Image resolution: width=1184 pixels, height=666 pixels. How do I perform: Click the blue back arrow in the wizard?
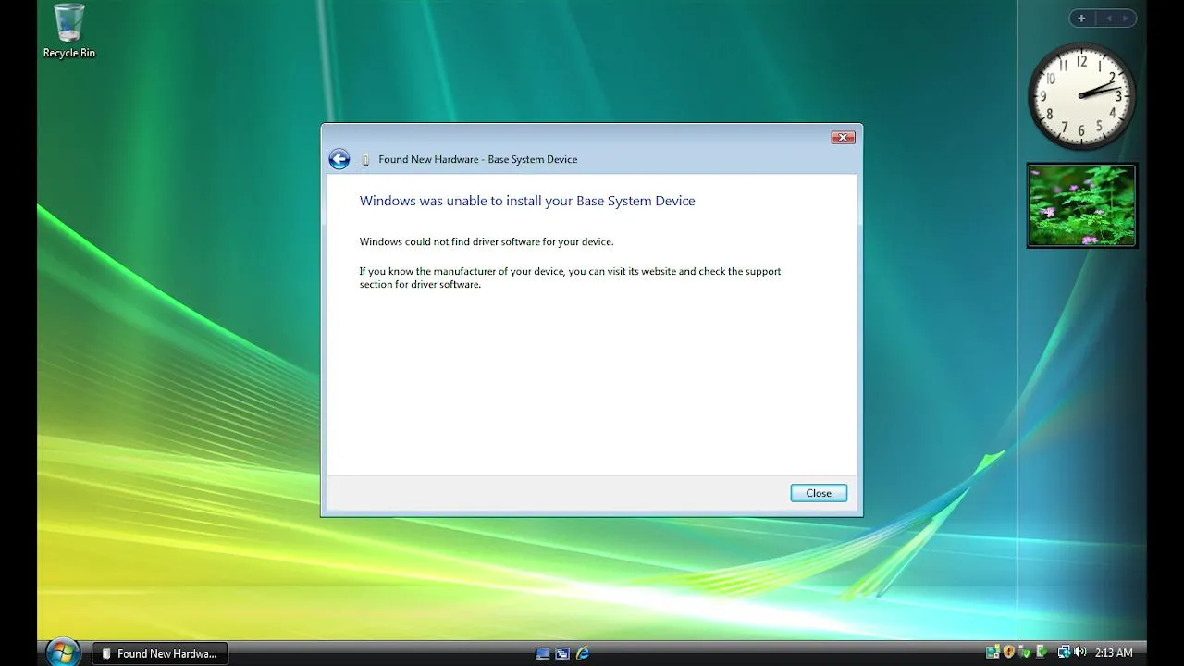(x=339, y=159)
